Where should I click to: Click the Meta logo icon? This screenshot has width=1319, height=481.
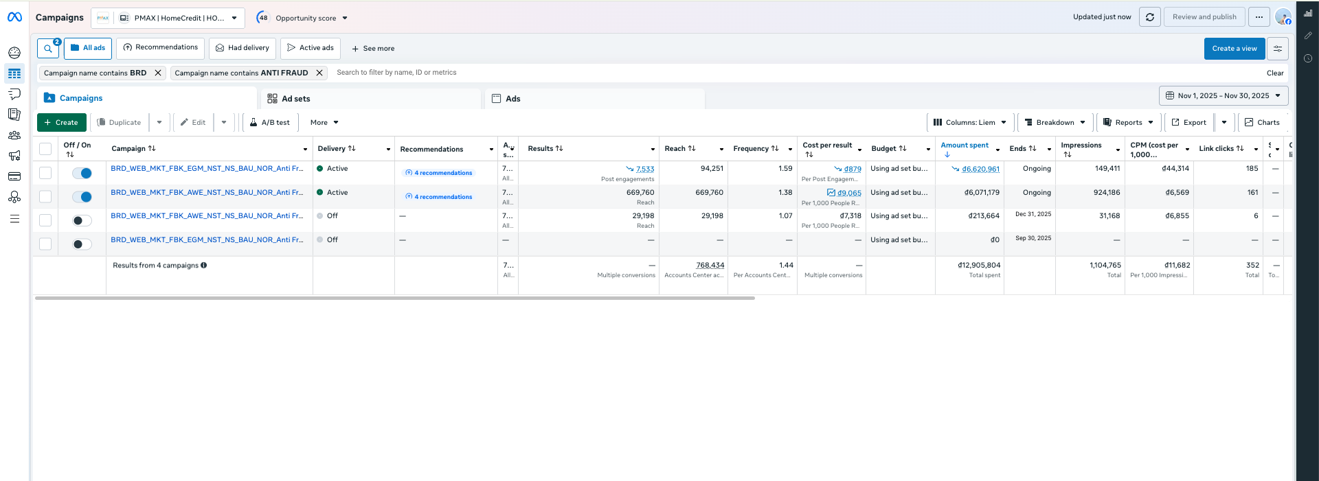coord(14,17)
